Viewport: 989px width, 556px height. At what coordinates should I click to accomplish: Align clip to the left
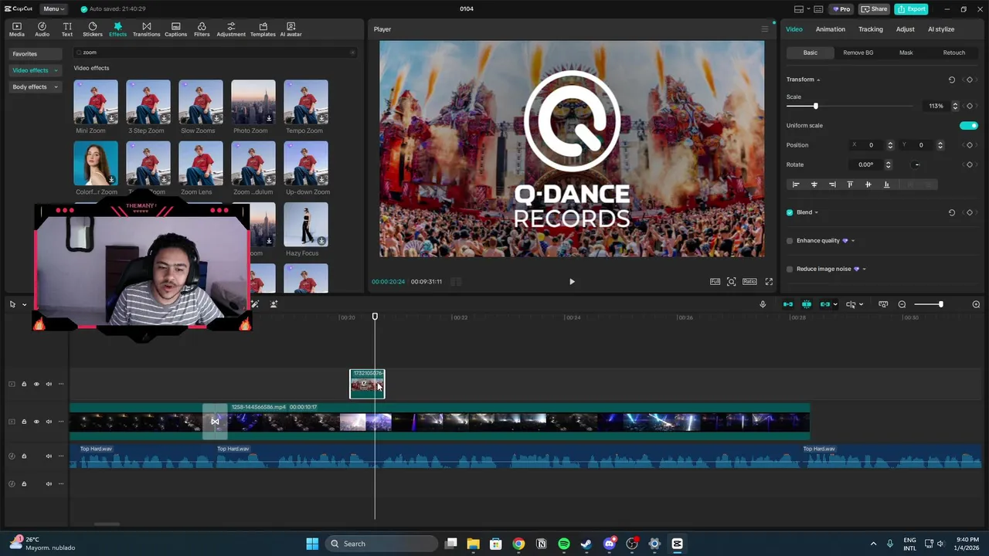tap(796, 185)
